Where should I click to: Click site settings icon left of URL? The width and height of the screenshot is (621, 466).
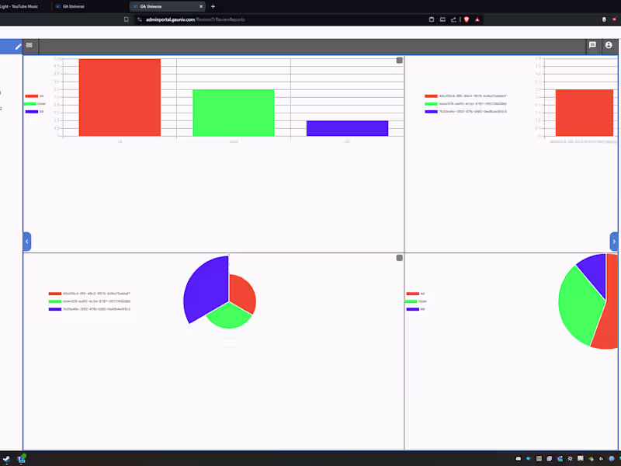[140, 19]
